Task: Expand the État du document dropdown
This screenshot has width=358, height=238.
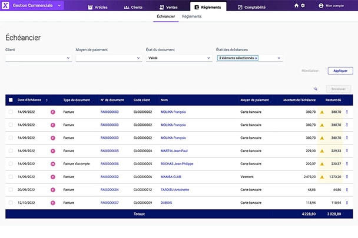Action: click(208, 58)
